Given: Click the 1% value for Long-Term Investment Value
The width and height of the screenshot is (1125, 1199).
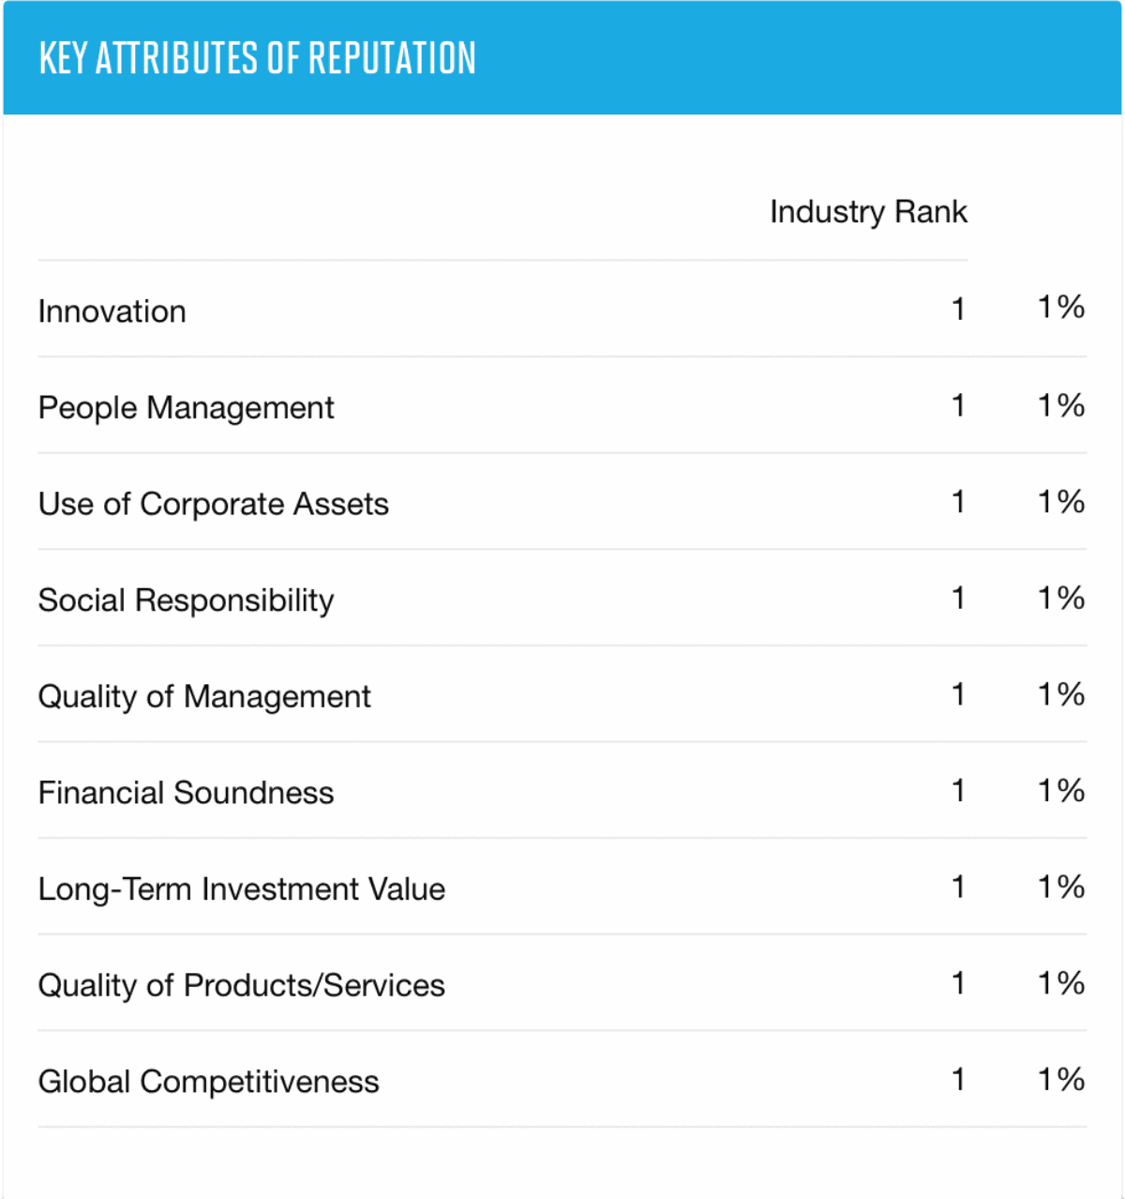Looking at the screenshot, I should (x=1061, y=887).
